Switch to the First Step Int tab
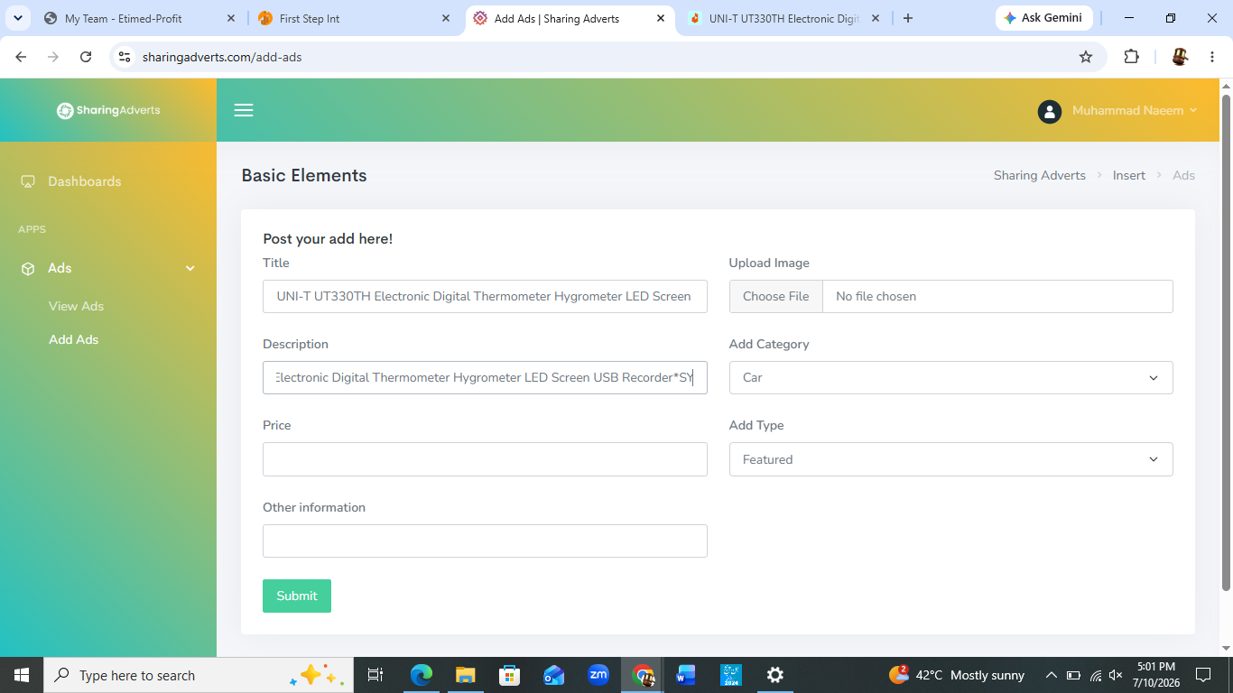Image resolution: width=1233 pixels, height=693 pixels. coord(354,18)
